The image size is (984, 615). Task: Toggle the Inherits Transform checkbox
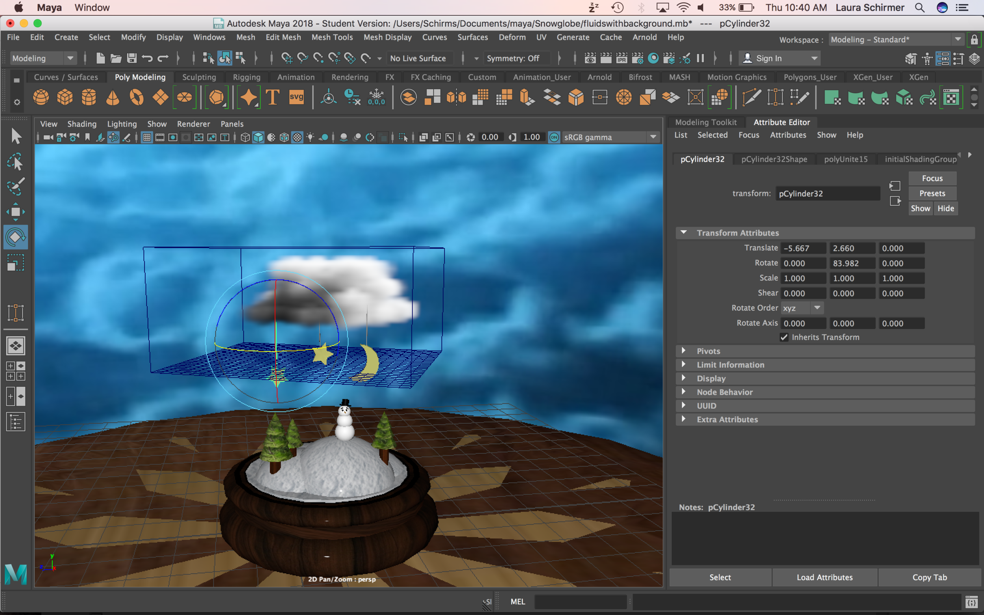pos(784,337)
